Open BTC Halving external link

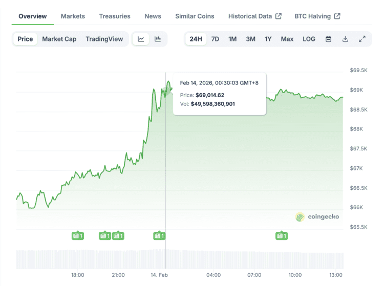(317, 16)
